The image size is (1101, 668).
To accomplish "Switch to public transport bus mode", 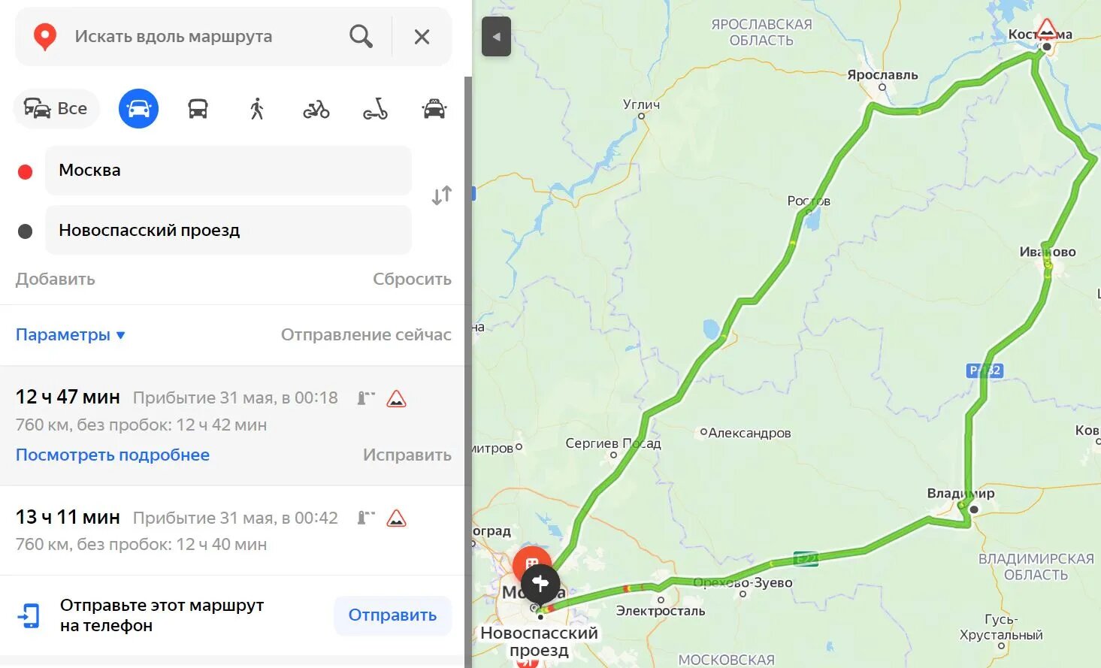I will pos(198,109).
